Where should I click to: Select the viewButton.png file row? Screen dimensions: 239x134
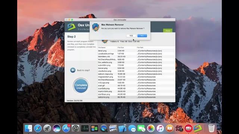coord(136,71)
